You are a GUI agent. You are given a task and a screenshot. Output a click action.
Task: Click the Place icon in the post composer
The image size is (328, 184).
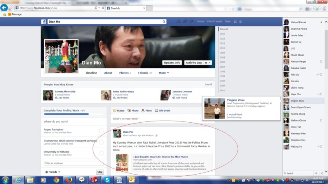click(x=146, y=110)
